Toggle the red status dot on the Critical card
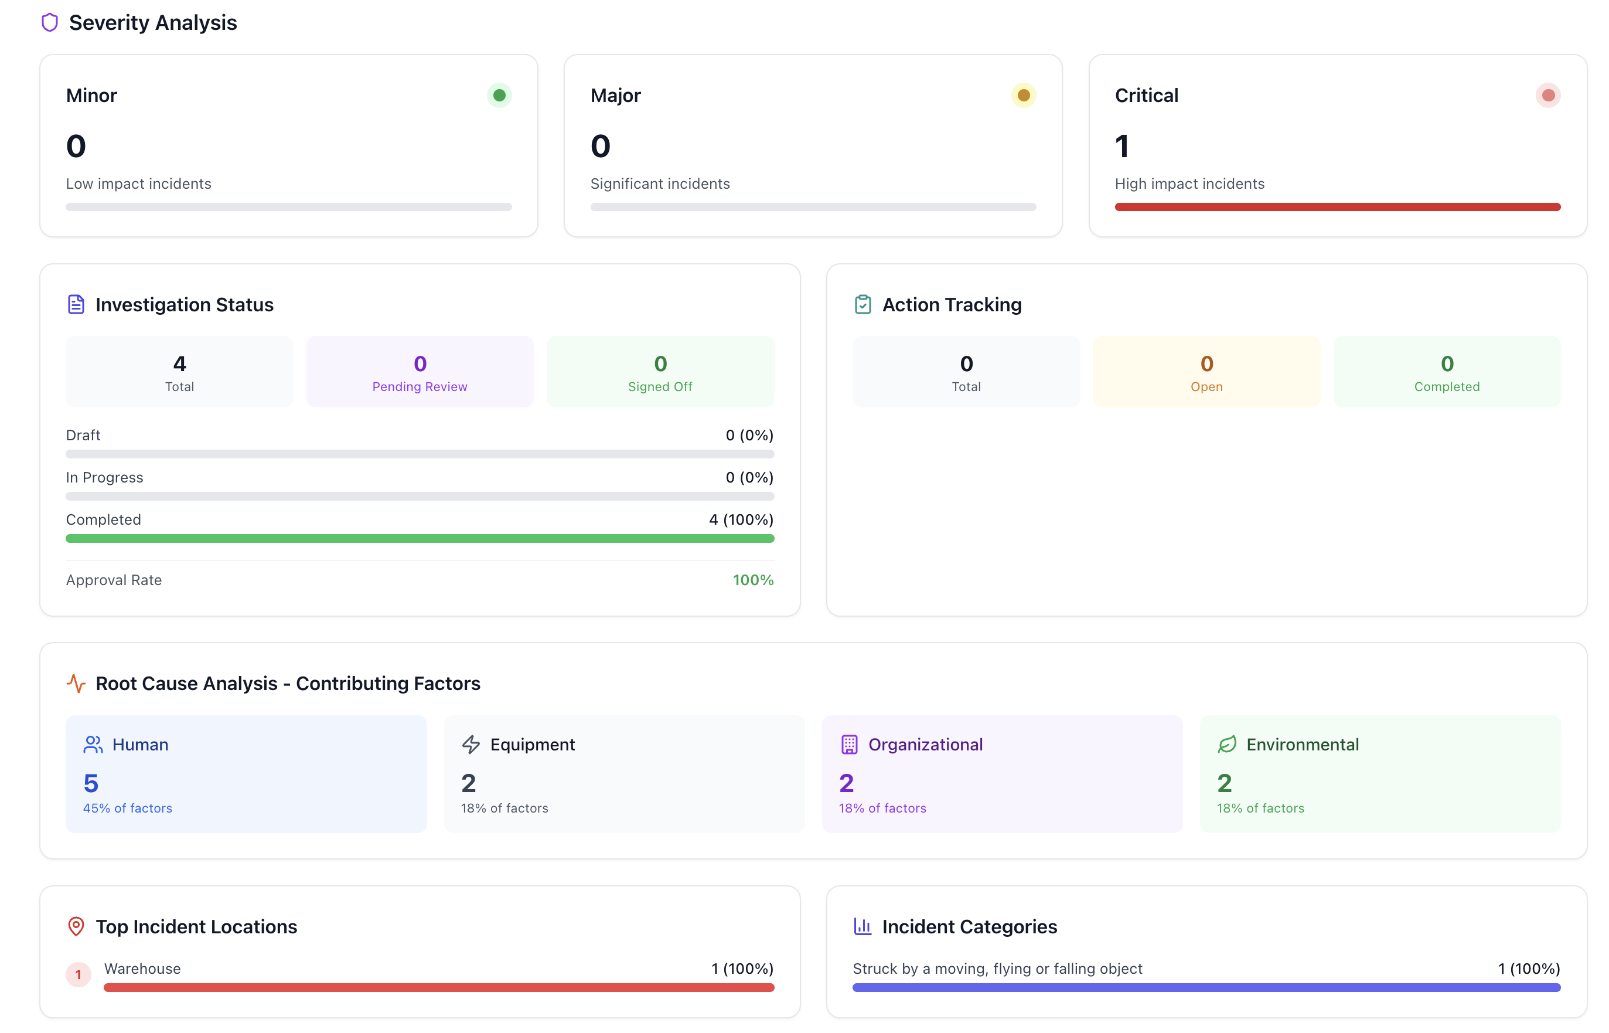This screenshot has width=1609, height=1033. tap(1548, 95)
